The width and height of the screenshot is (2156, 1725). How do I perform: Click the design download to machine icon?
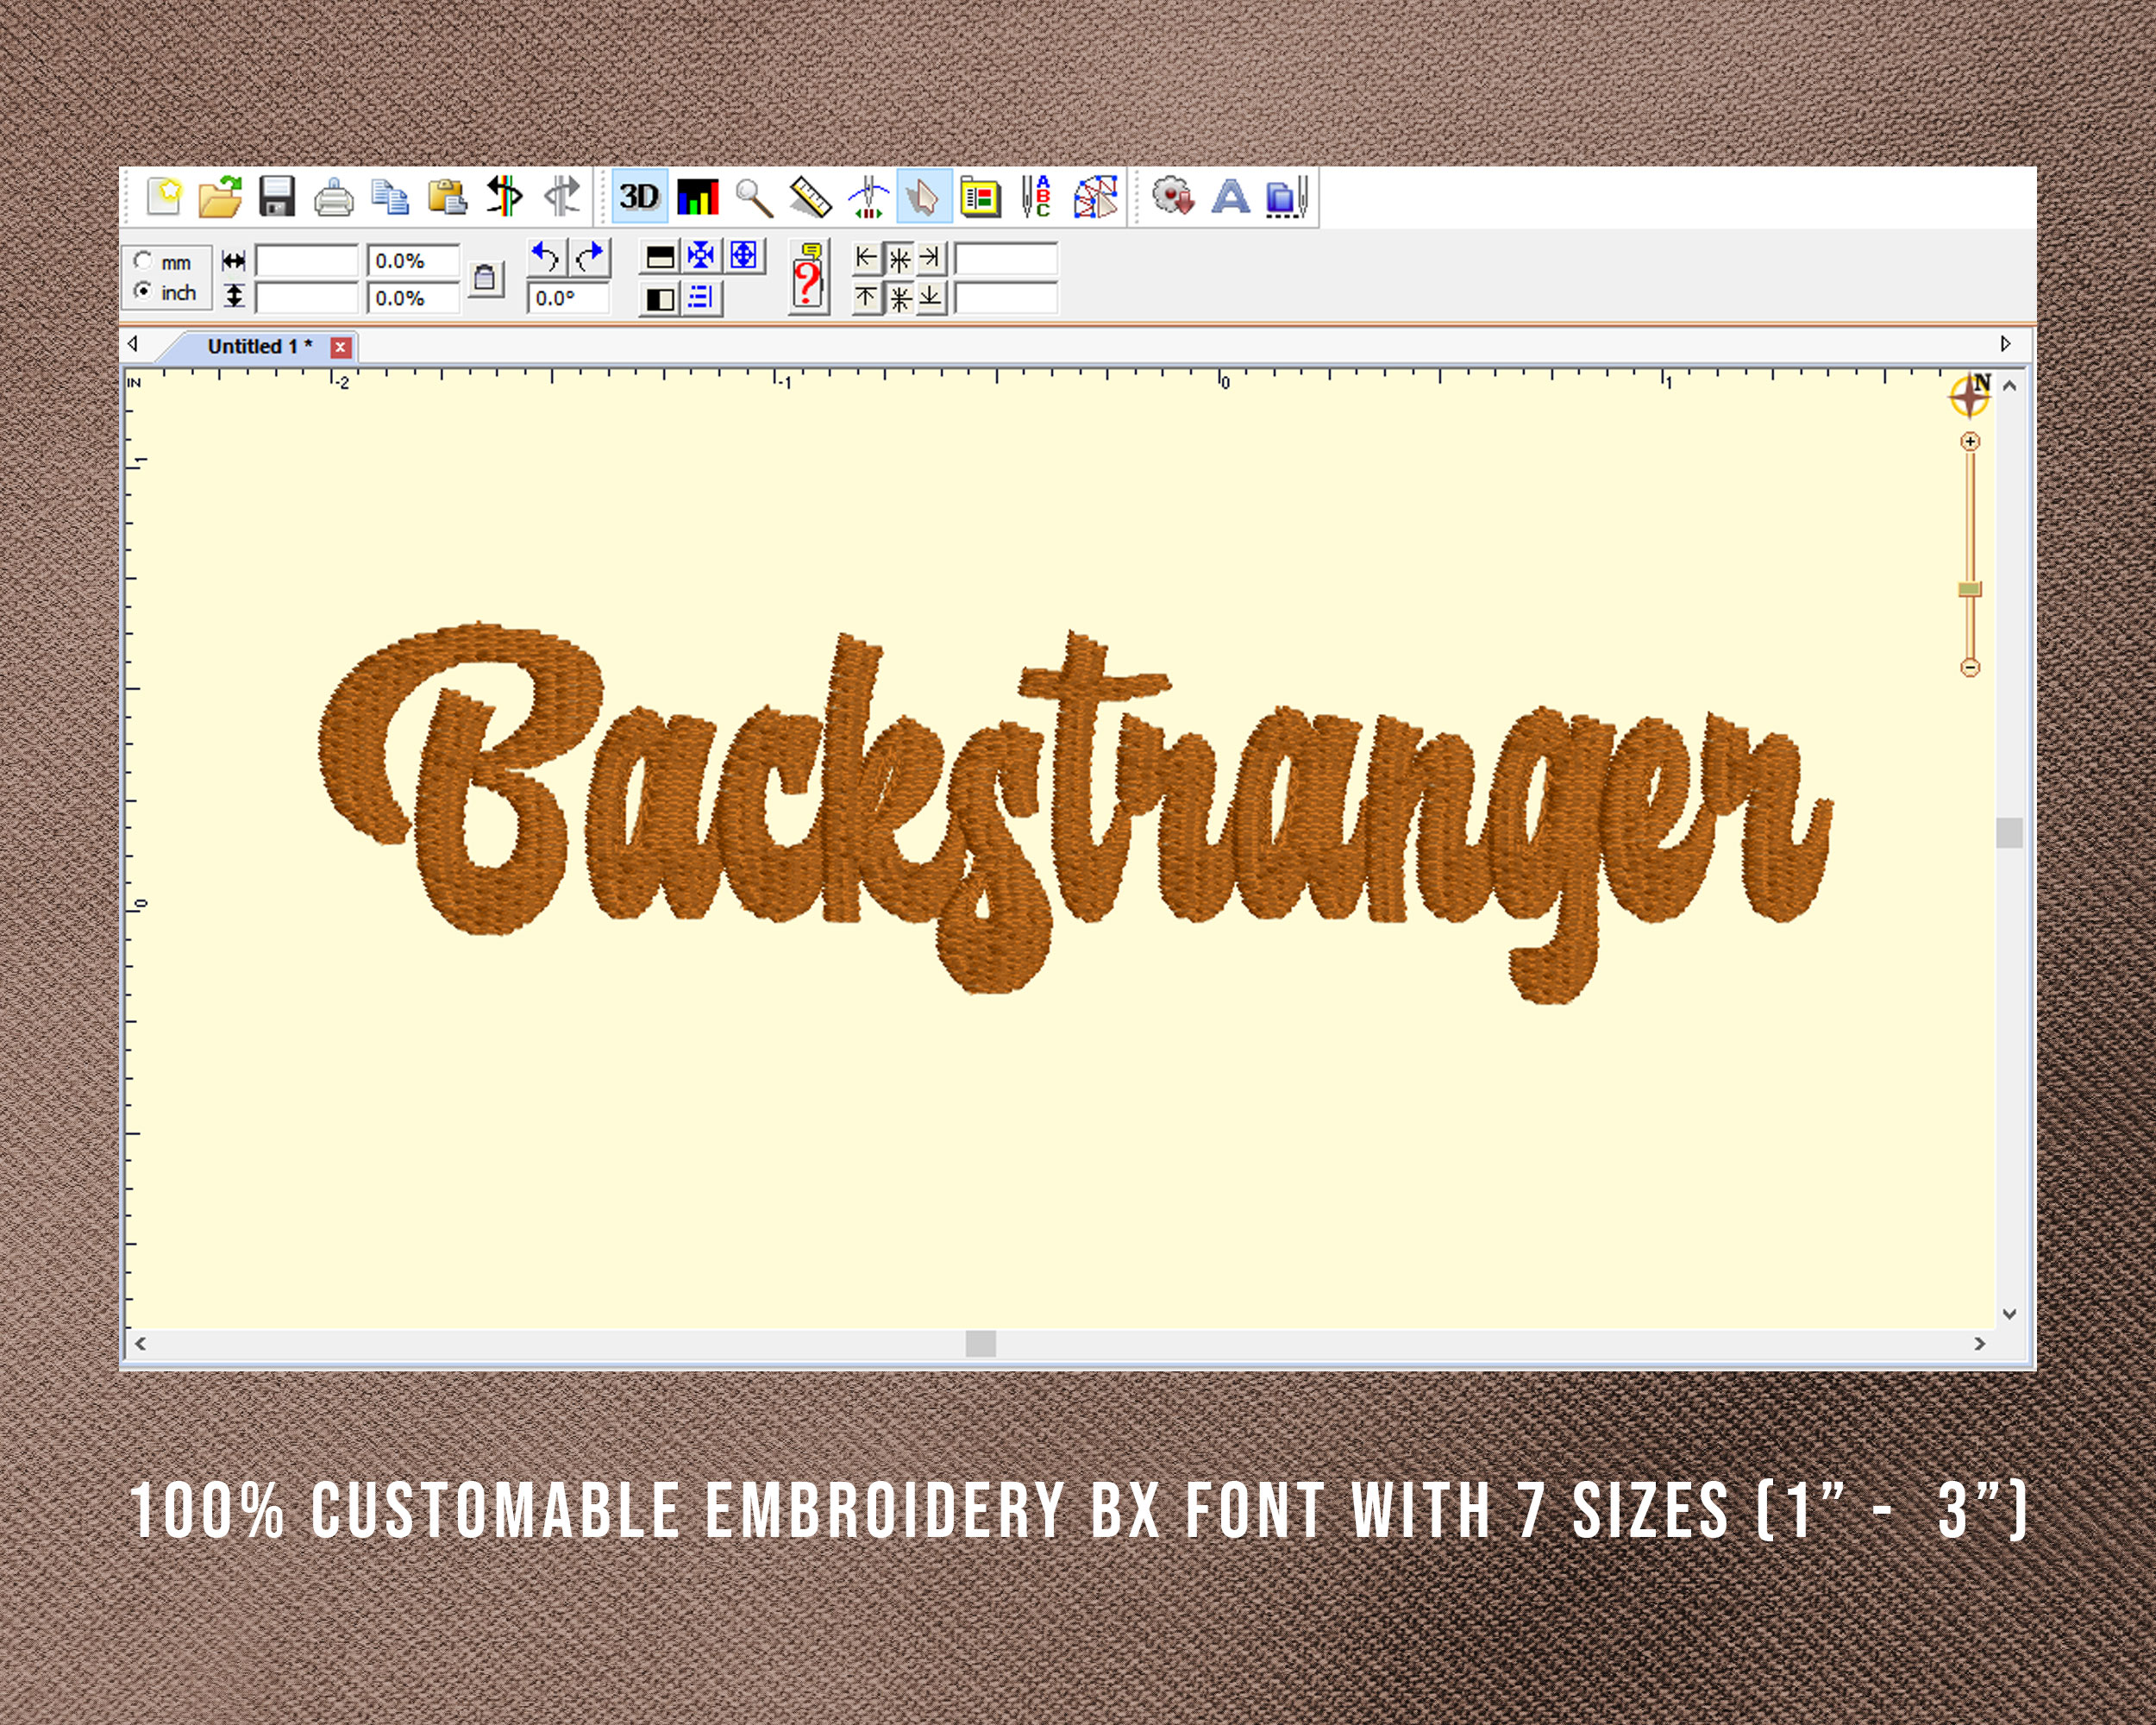pos(1175,197)
